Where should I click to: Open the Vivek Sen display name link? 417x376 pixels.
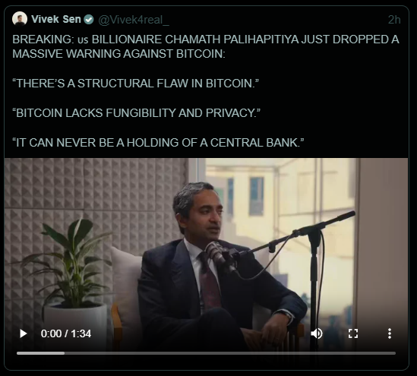(56, 19)
